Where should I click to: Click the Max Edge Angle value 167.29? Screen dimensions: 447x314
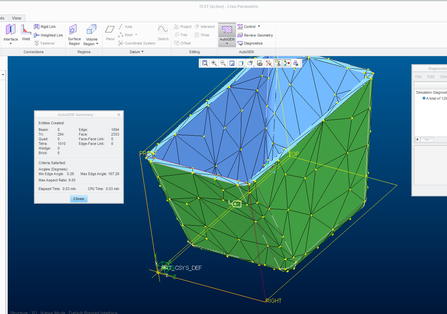click(x=113, y=174)
